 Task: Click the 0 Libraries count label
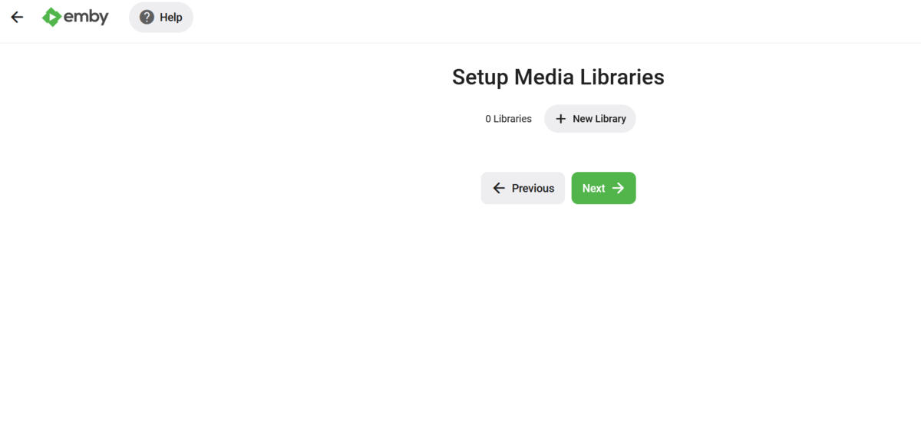point(508,119)
